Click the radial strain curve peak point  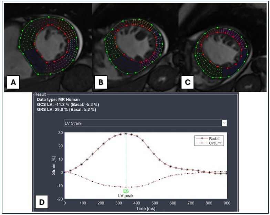[126, 133]
